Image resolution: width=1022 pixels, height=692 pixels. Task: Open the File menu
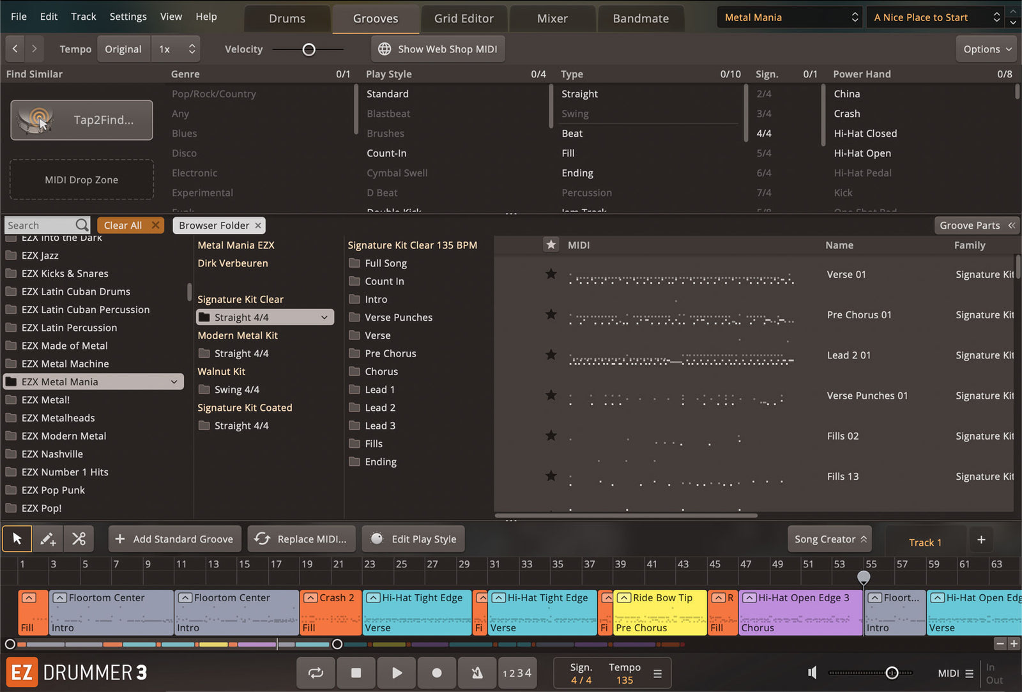[19, 17]
